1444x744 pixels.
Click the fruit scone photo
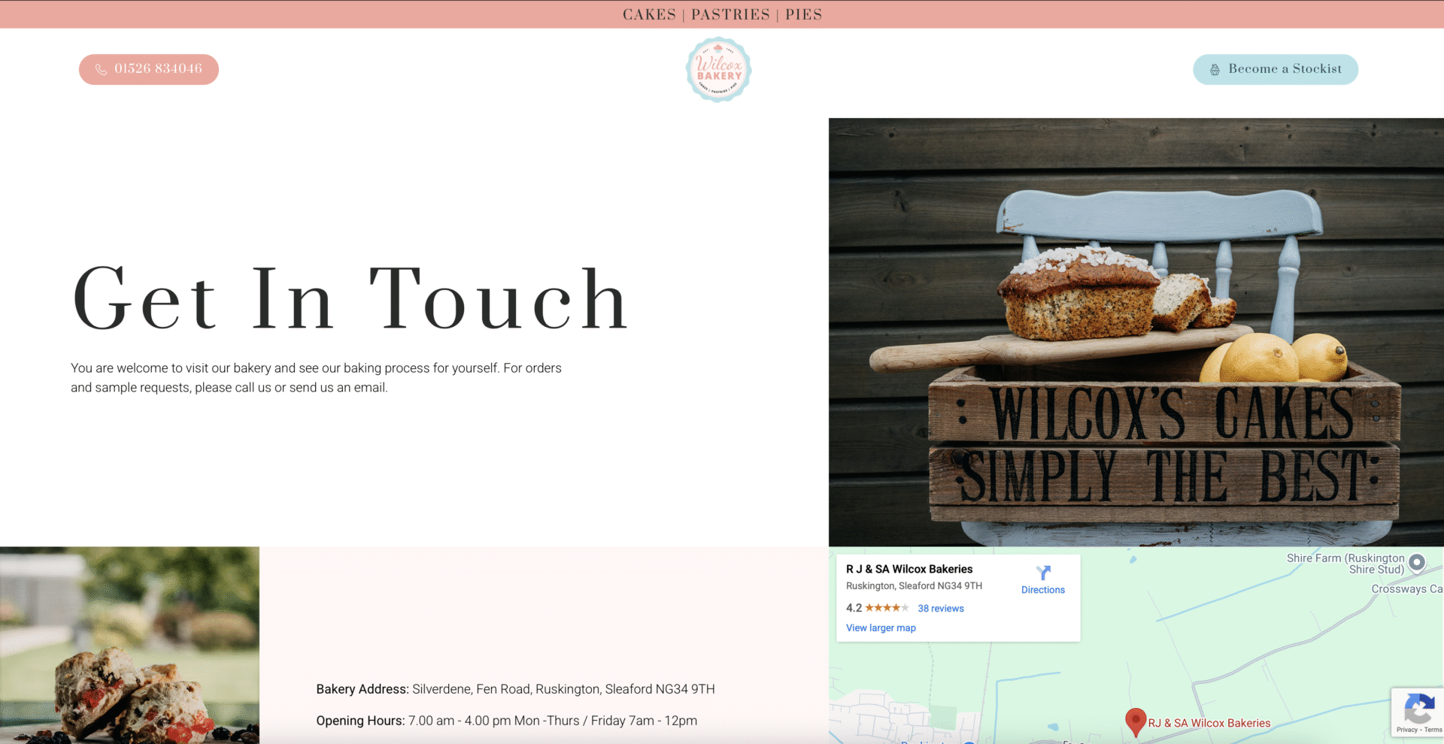[129, 645]
